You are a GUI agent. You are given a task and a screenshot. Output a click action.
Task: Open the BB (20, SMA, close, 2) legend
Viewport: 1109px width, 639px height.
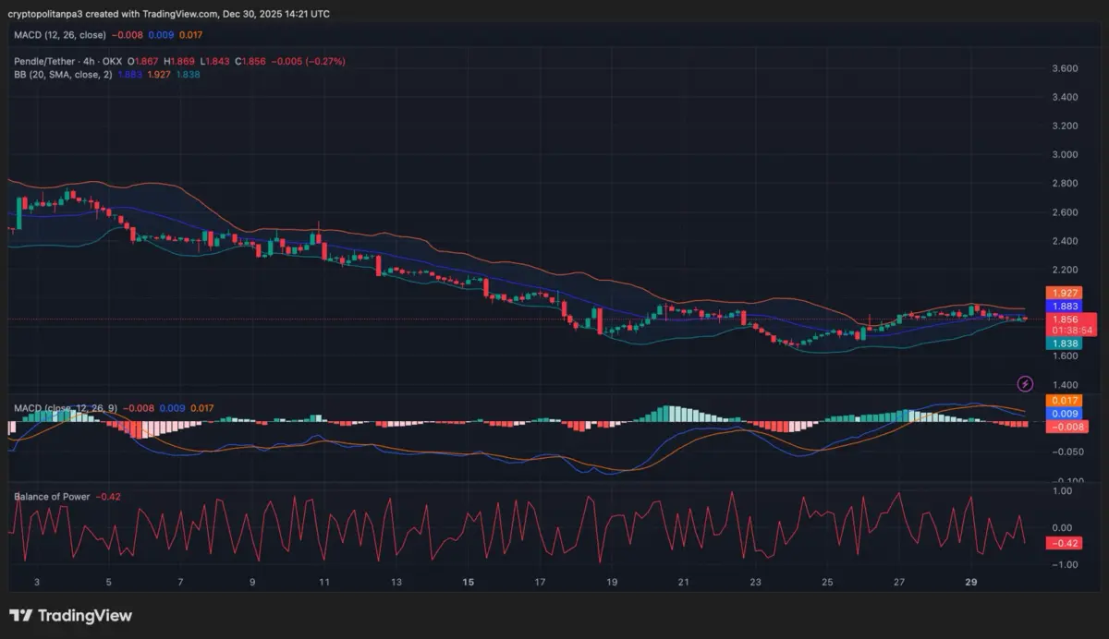pyautogui.click(x=63, y=74)
